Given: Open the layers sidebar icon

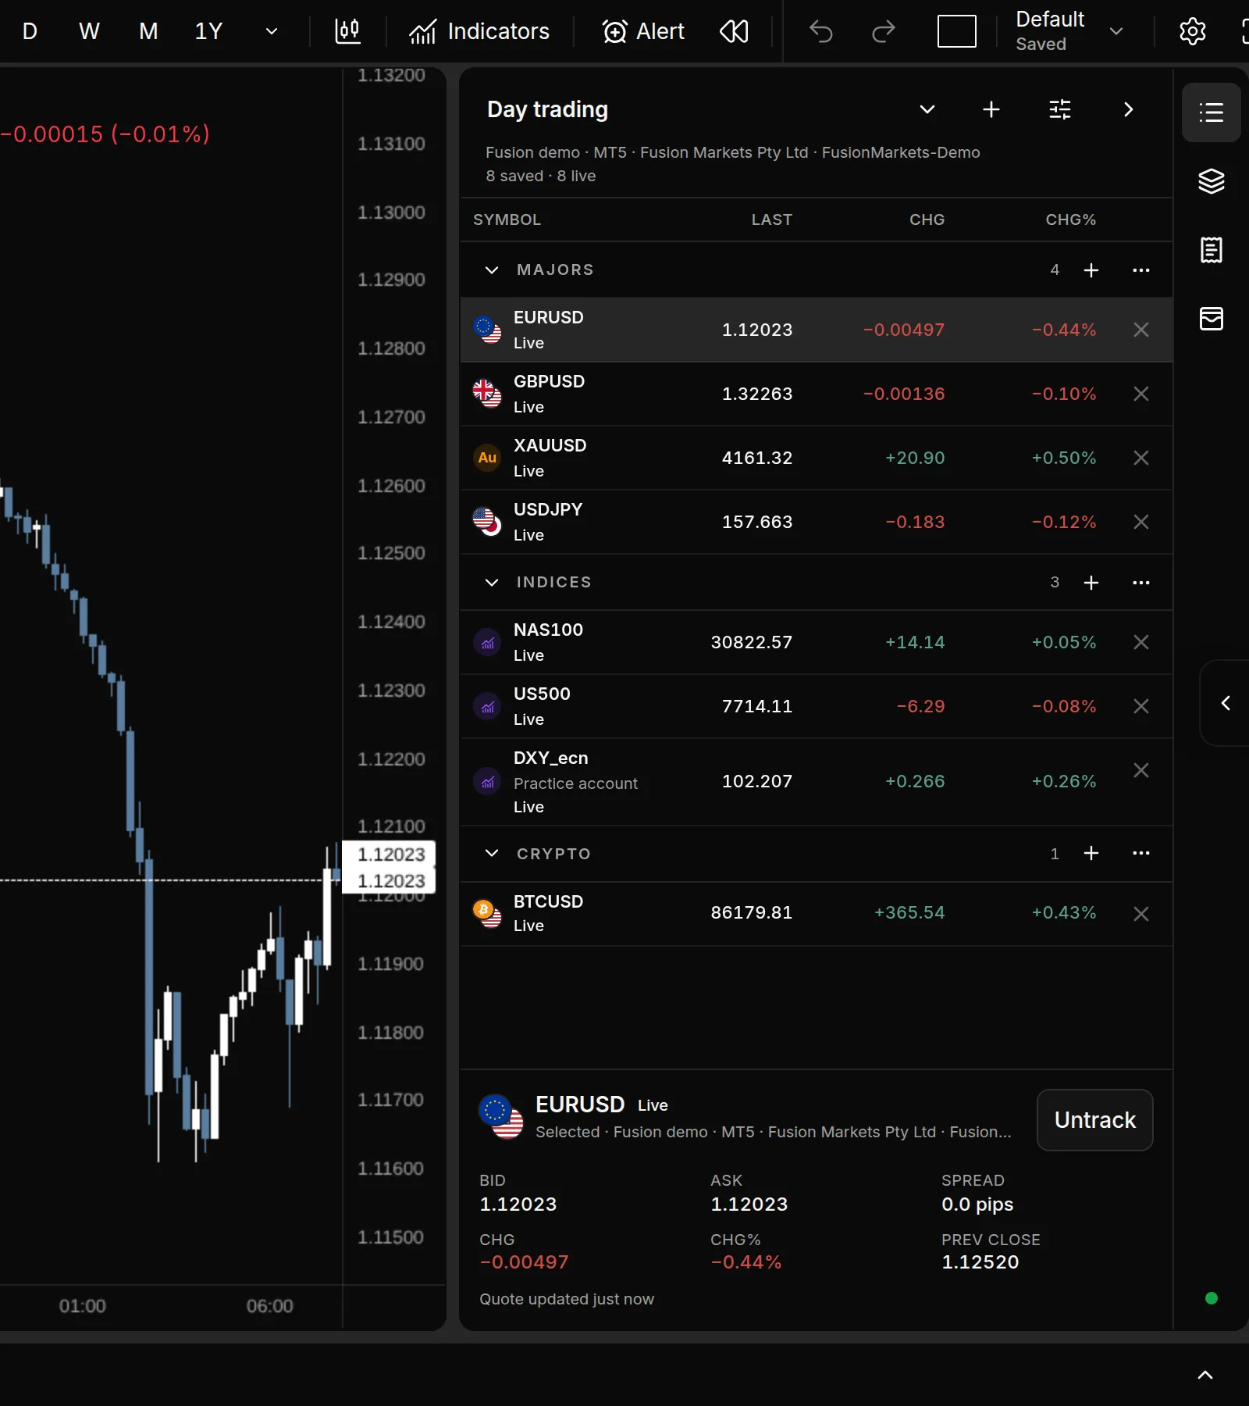Looking at the screenshot, I should tap(1211, 181).
